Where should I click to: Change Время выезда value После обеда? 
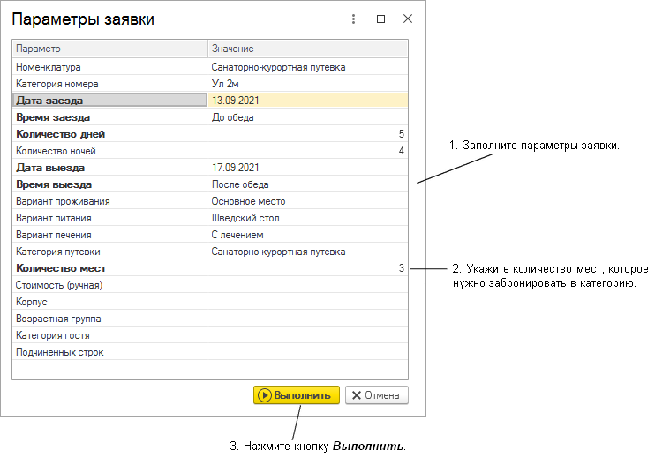coord(307,184)
